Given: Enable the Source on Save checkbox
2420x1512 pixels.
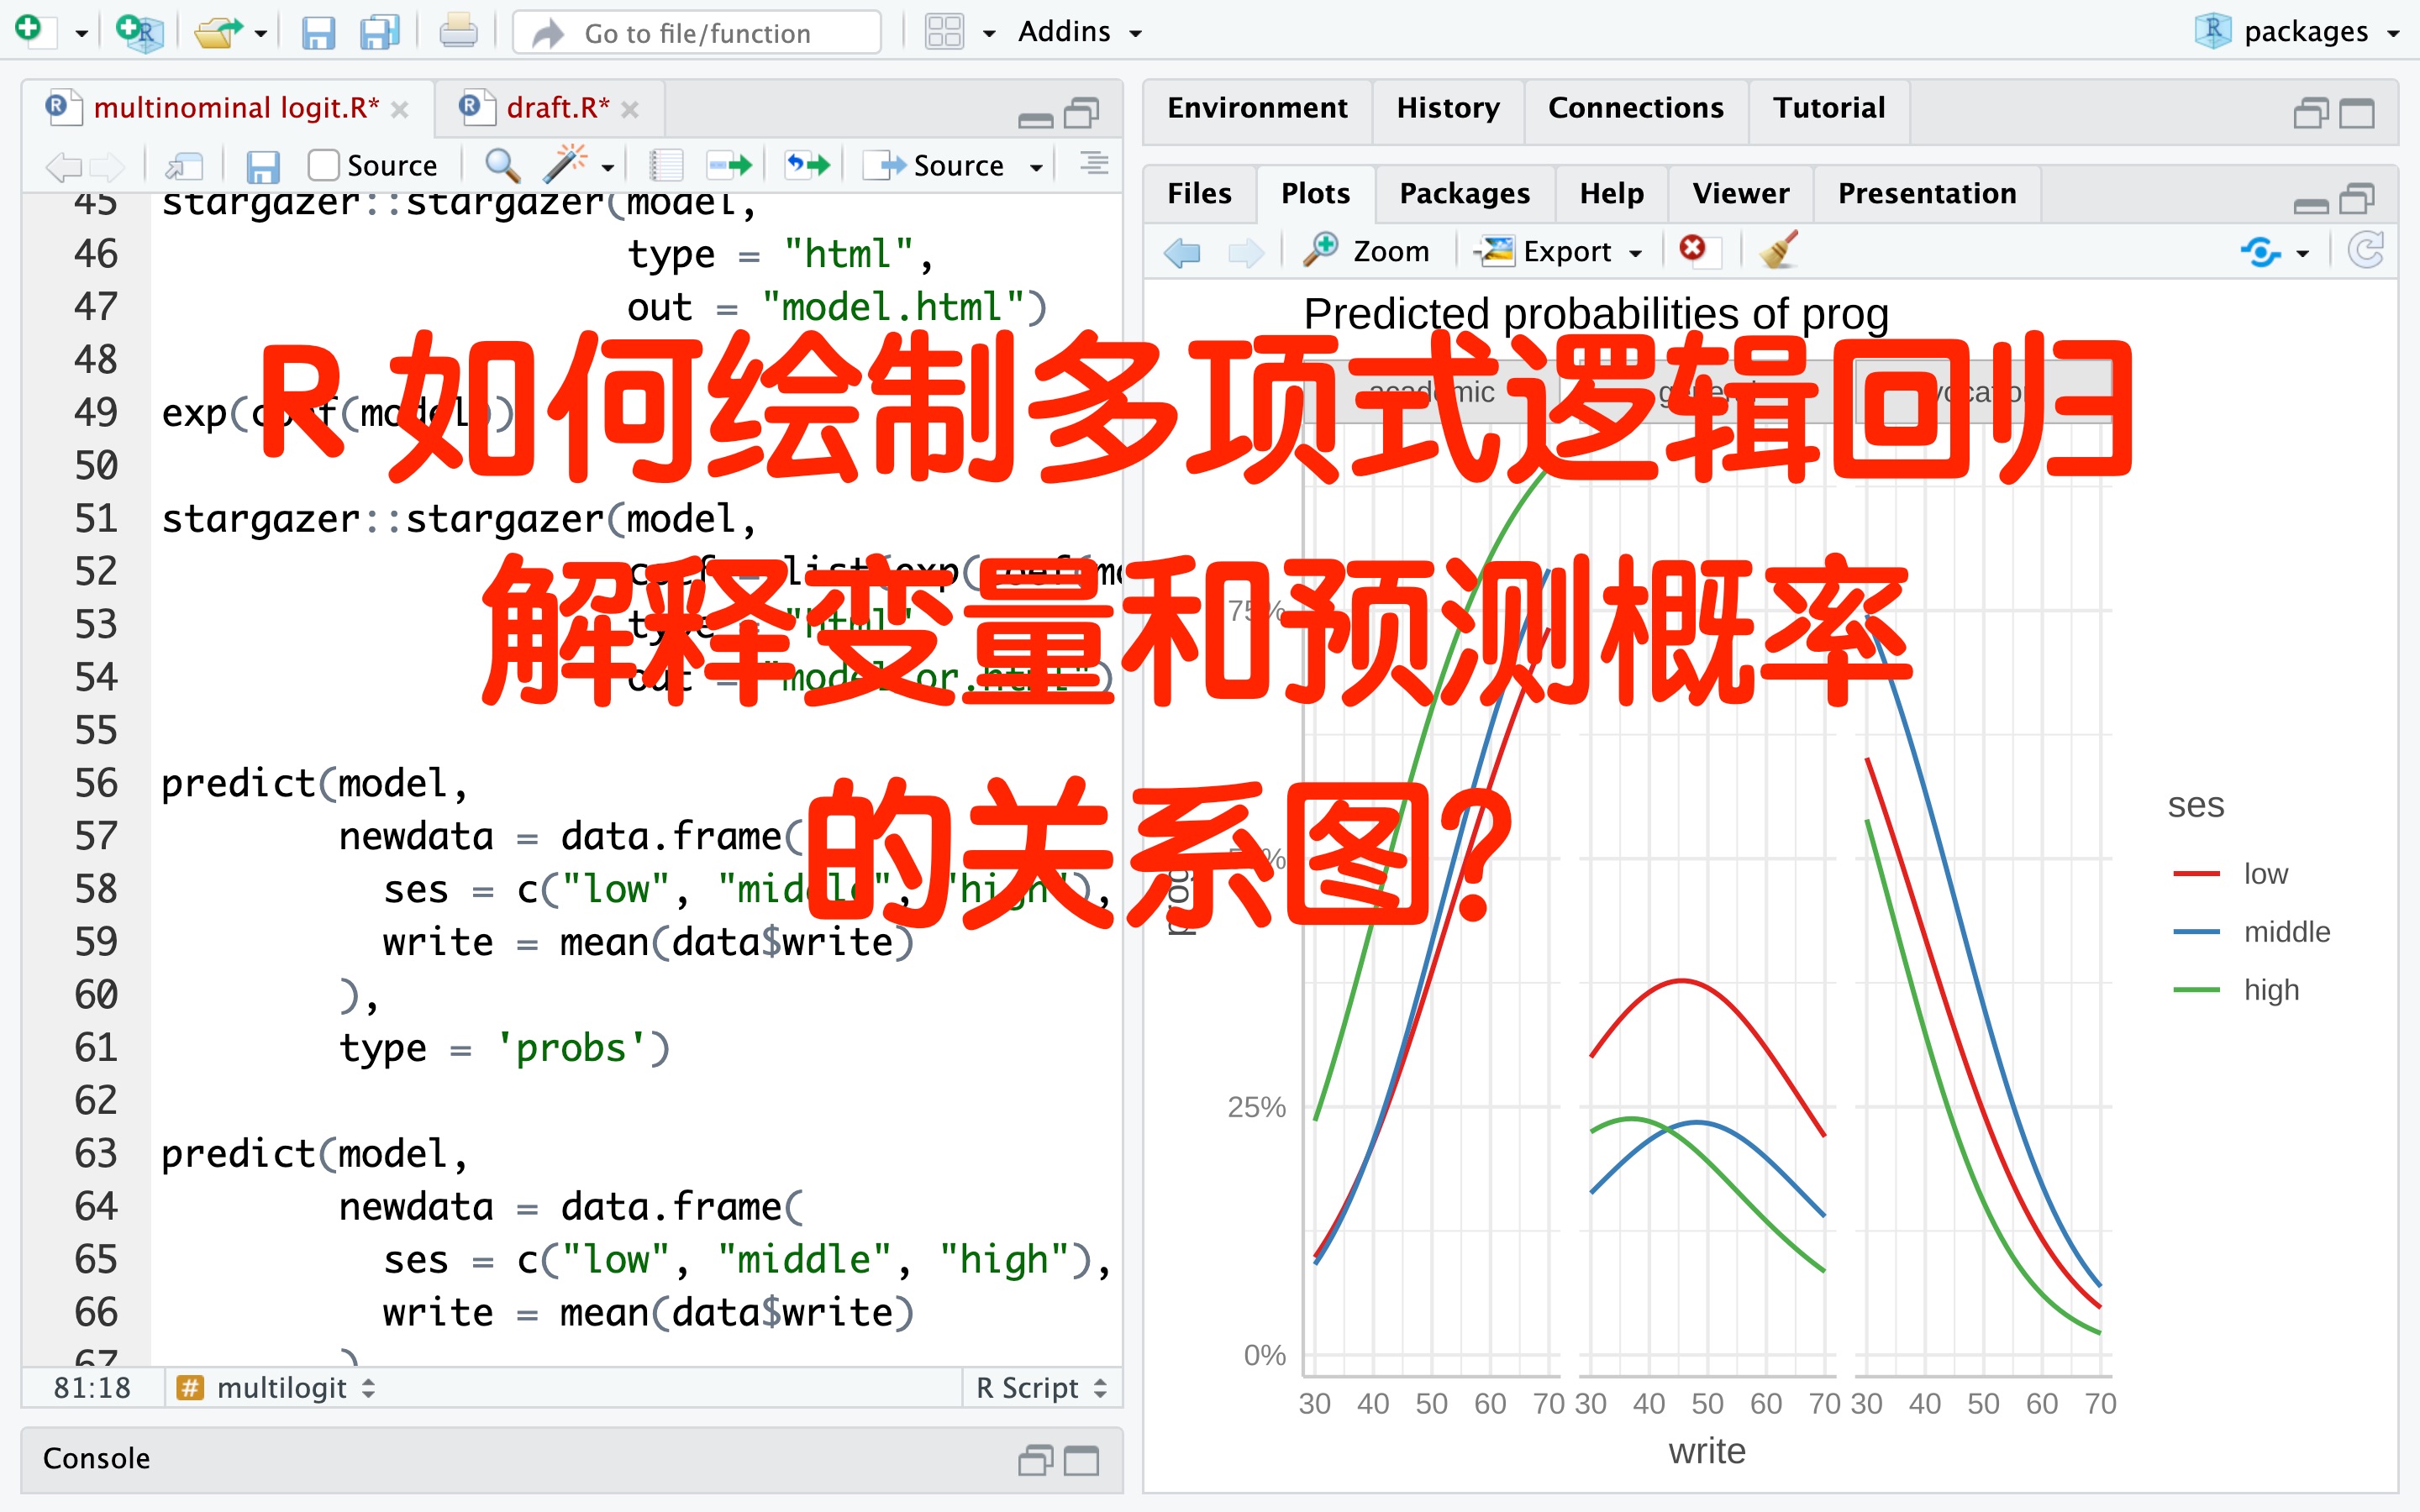Looking at the screenshot, I should click(x=324, y=164).
